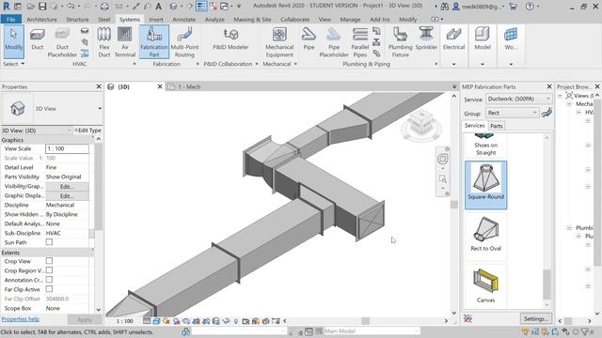The width and height of the screenshot is (602, 338).
Task: Select the Duct Placeholder tool
Action: pos(62,42)
